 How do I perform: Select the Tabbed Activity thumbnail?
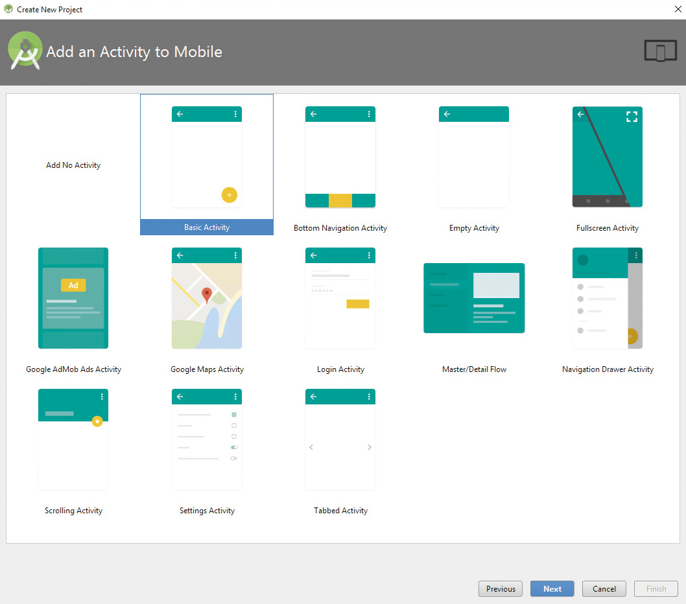pos(340,439)
